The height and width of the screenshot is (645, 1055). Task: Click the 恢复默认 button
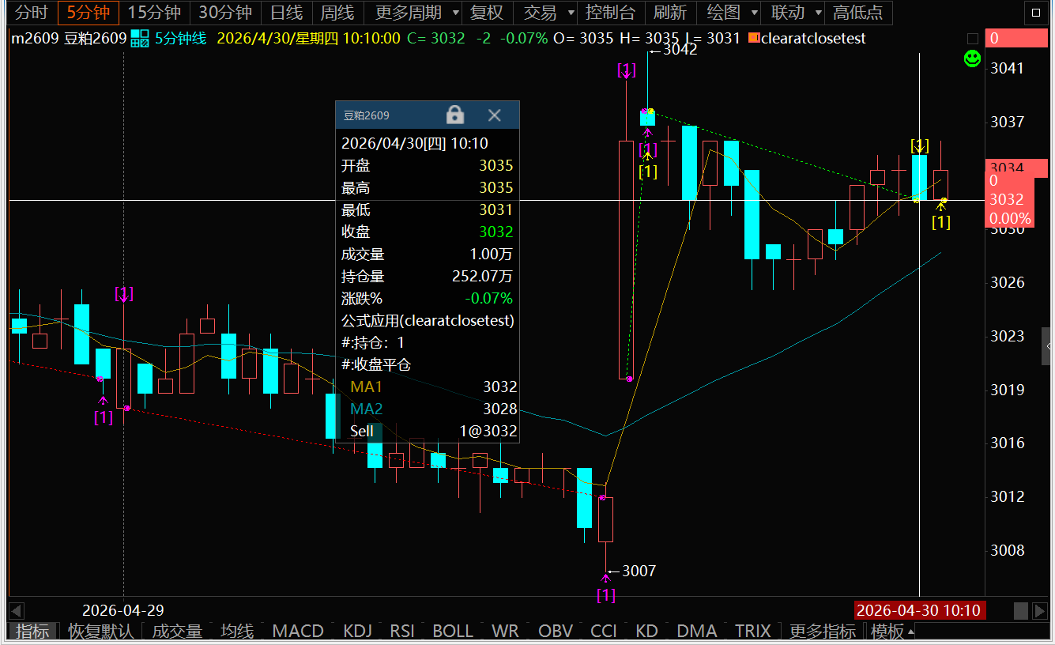(x=100, y=631)
